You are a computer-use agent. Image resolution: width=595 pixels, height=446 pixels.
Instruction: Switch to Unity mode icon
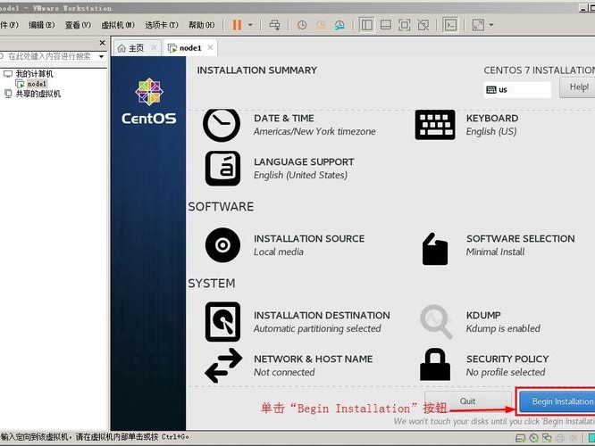tap(423, 25)
